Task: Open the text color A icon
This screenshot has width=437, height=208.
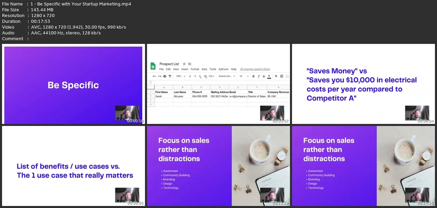Action: pyautogui.click(x=269, y=76)
